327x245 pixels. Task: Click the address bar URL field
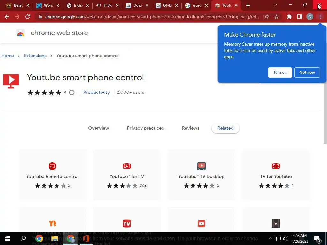click(x=152, y=17)
